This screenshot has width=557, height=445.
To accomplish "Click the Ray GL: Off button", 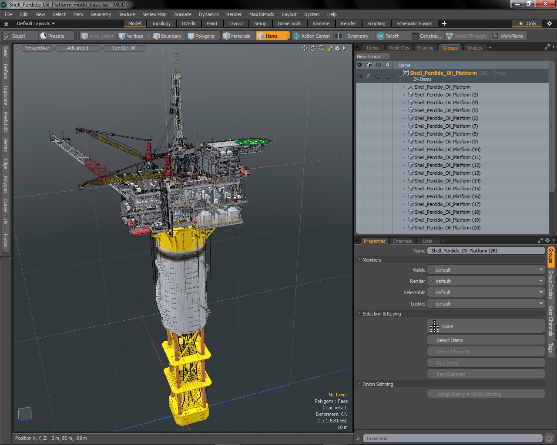I will pos(124,48).
